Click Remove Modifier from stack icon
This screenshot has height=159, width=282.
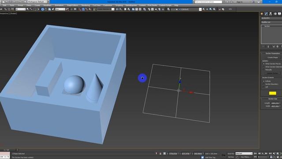(x=277, y=46)
